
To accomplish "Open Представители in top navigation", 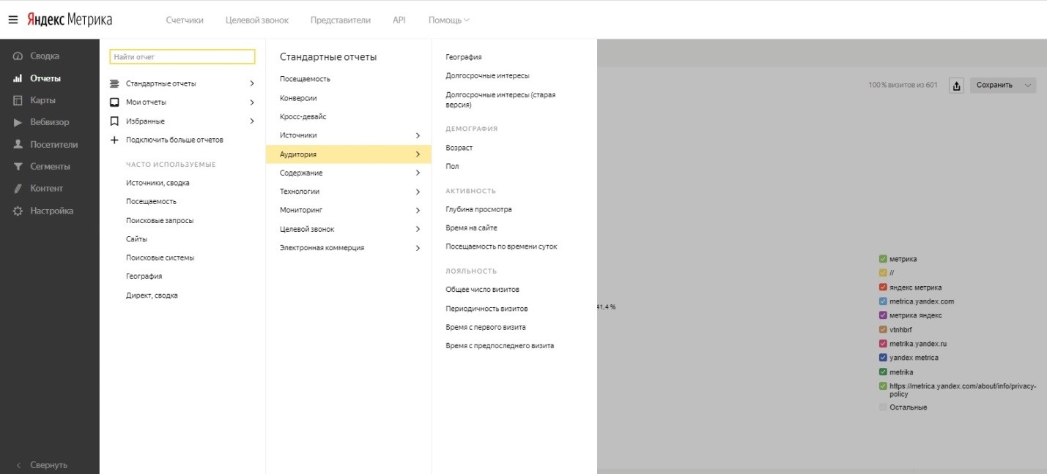I will (x=341, y=20).
